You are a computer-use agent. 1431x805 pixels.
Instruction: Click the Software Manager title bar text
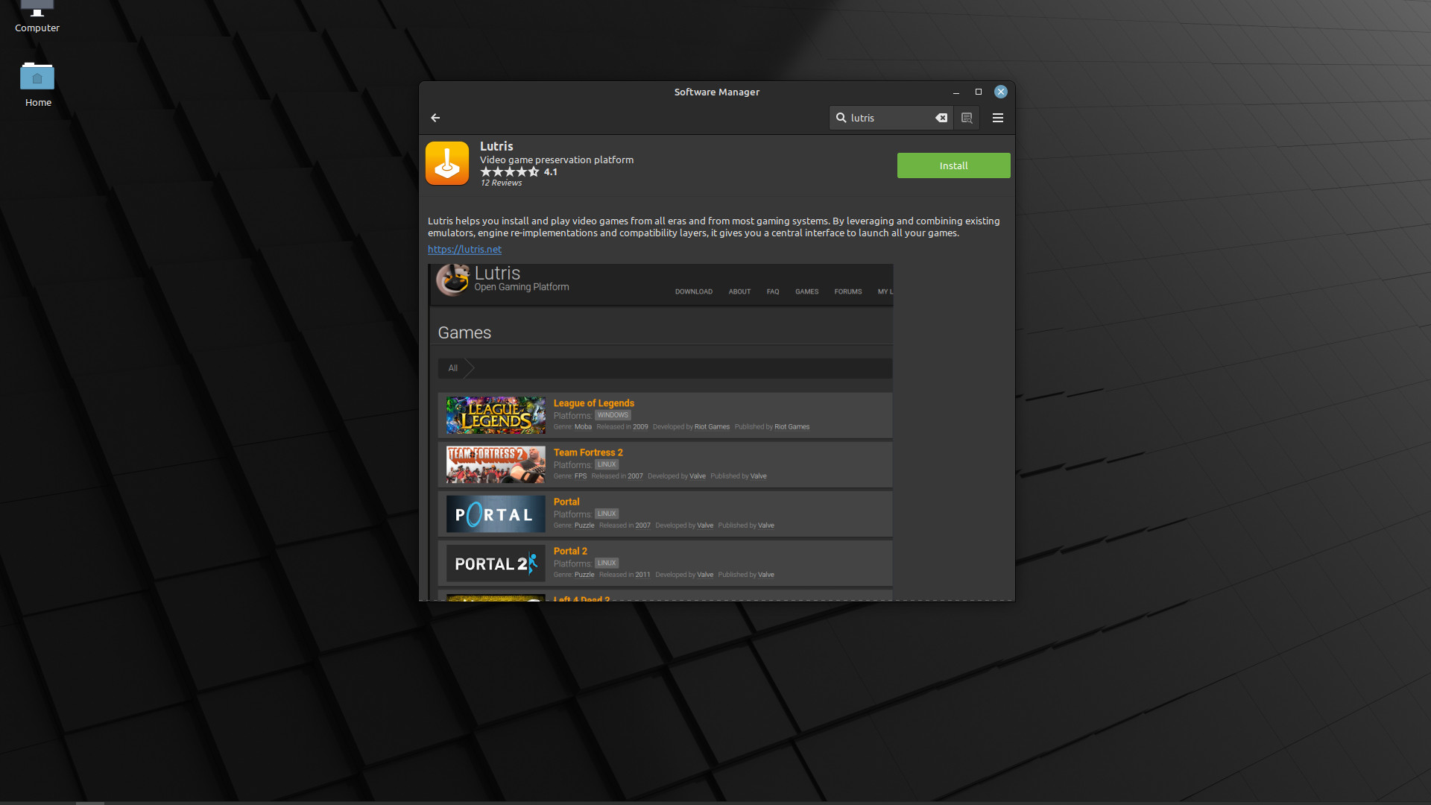tap(717, 92)
